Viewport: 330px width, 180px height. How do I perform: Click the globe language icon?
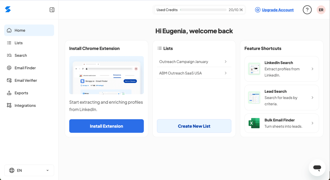(12, 170)
